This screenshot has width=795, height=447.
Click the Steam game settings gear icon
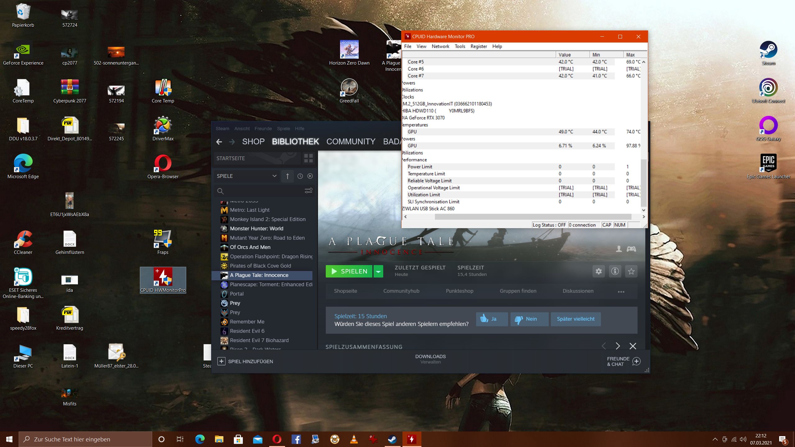click(598, 271)
